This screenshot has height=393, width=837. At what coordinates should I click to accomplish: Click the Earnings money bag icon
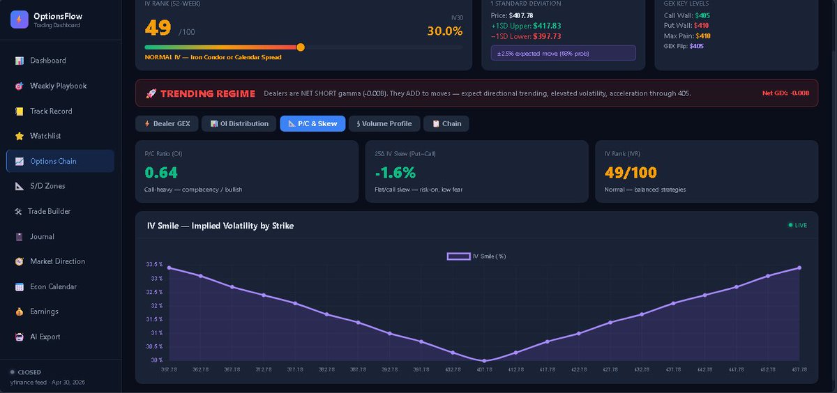tap(20, 311)
